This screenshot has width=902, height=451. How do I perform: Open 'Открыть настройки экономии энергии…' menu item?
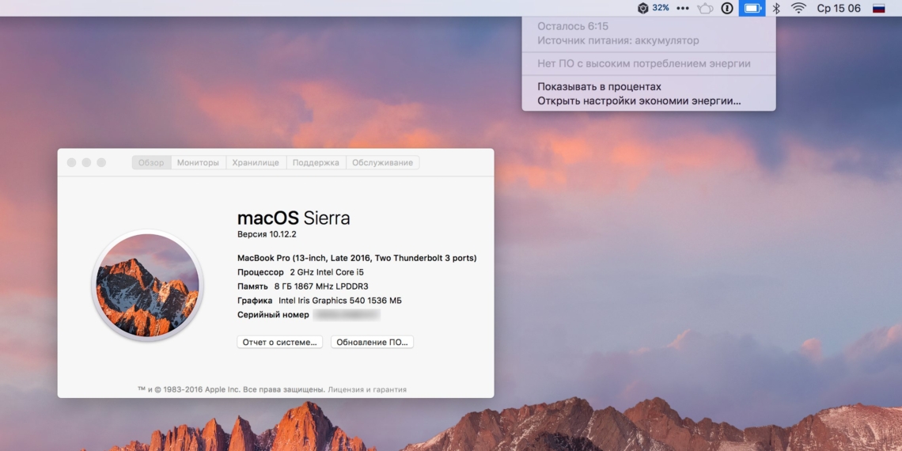tap(639, 100)
